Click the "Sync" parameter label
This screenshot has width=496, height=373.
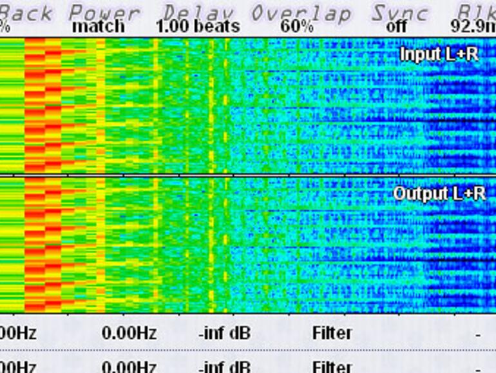[400, 14]
